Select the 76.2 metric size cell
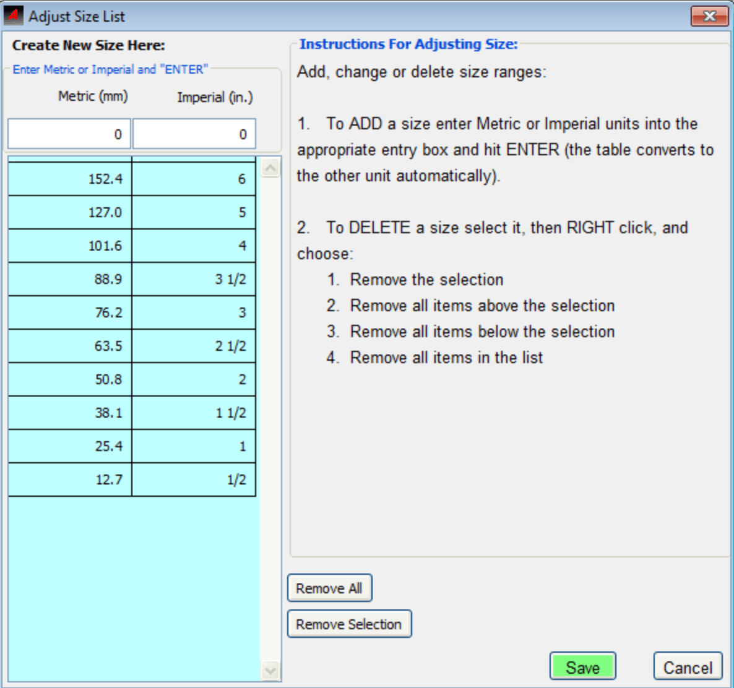734x688 pixels. (x=70, y=312)
